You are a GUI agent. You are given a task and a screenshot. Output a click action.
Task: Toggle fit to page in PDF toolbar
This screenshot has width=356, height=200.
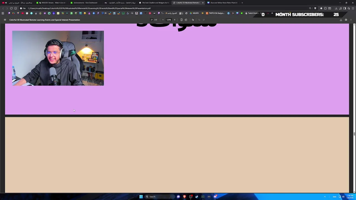(x=181, y=20)
